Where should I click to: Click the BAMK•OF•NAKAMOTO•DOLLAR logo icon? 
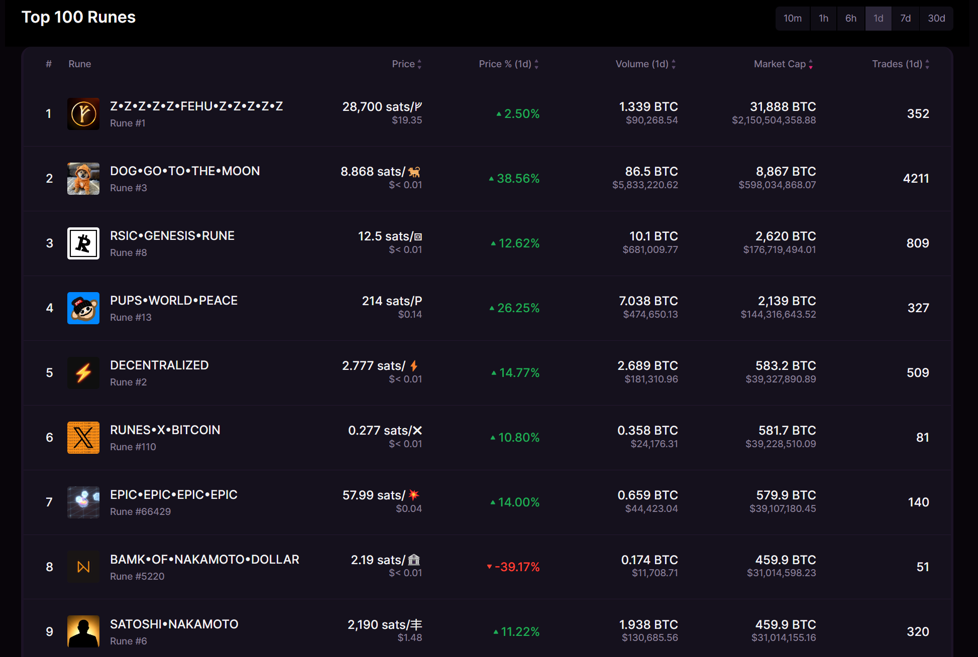coord(83,567)
